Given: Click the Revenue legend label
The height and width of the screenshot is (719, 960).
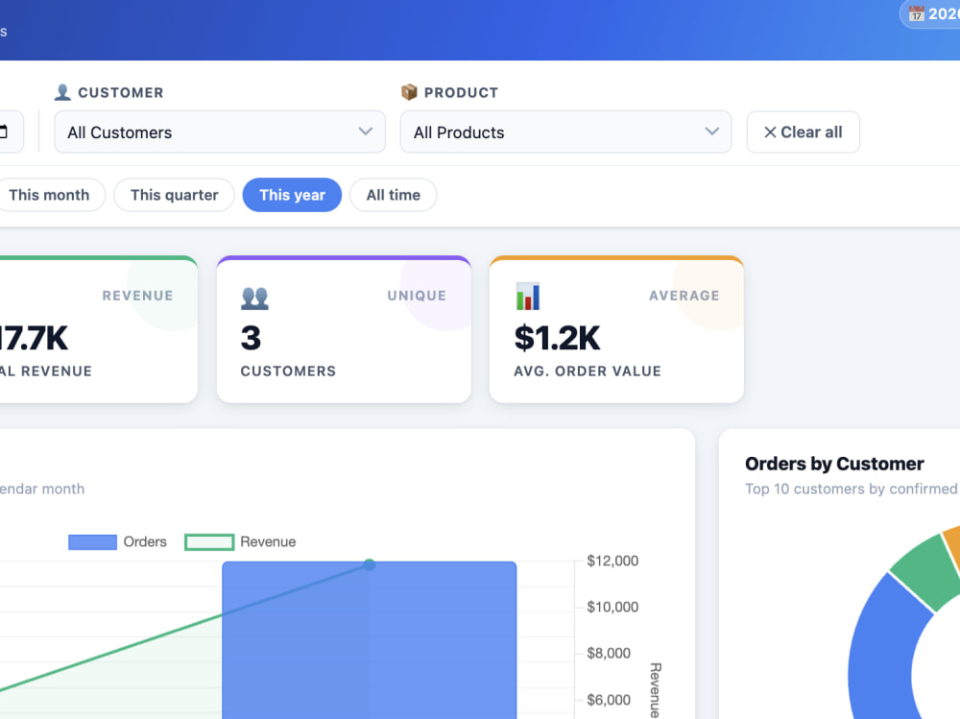Looking at the screenshot, I should tap(268, 542).
